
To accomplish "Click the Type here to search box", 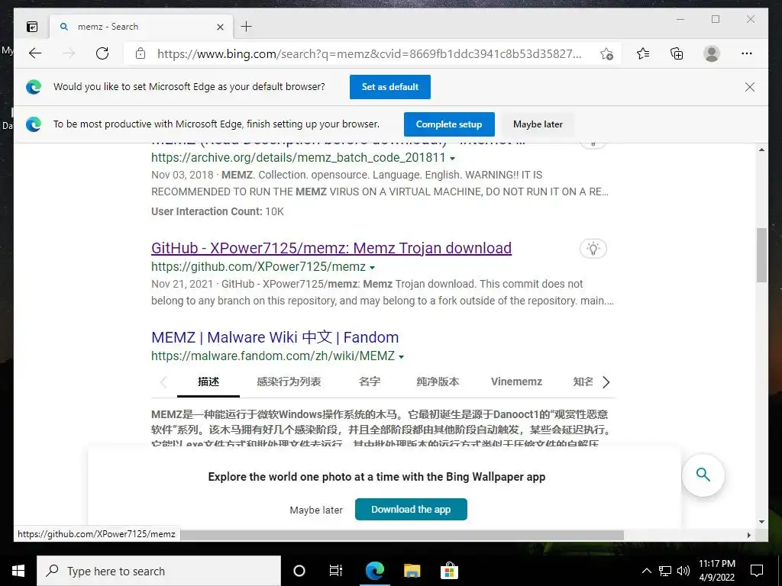I will pyautogui.click(x=159, y=571).
